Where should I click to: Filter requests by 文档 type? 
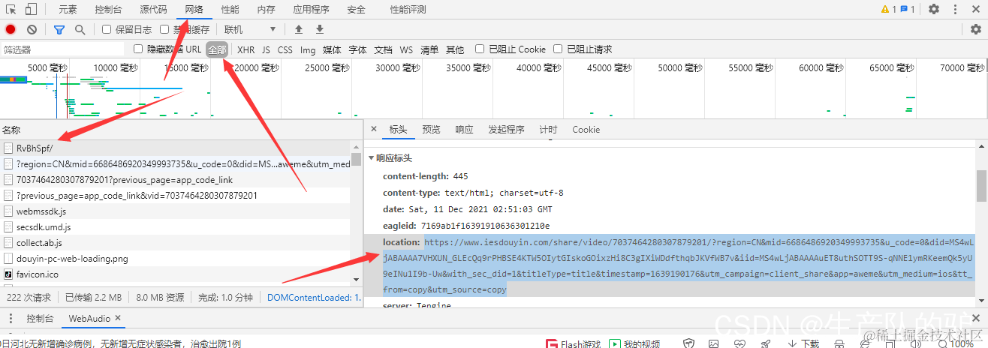pos(383,49)
